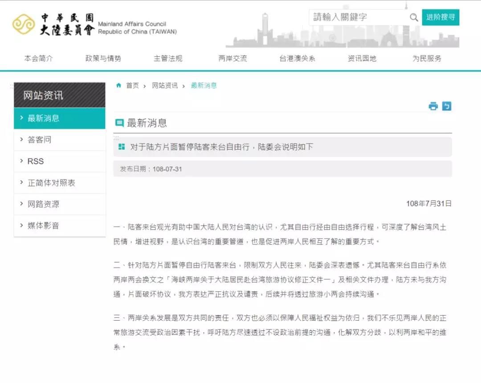Image resolution: width=481 pixels, height=383 pixels.
Task: Focus the keyword search input field
Action: click(x=359, y=17)
